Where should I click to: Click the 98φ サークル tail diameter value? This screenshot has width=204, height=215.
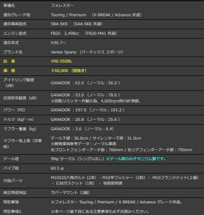tap(77, 159)
